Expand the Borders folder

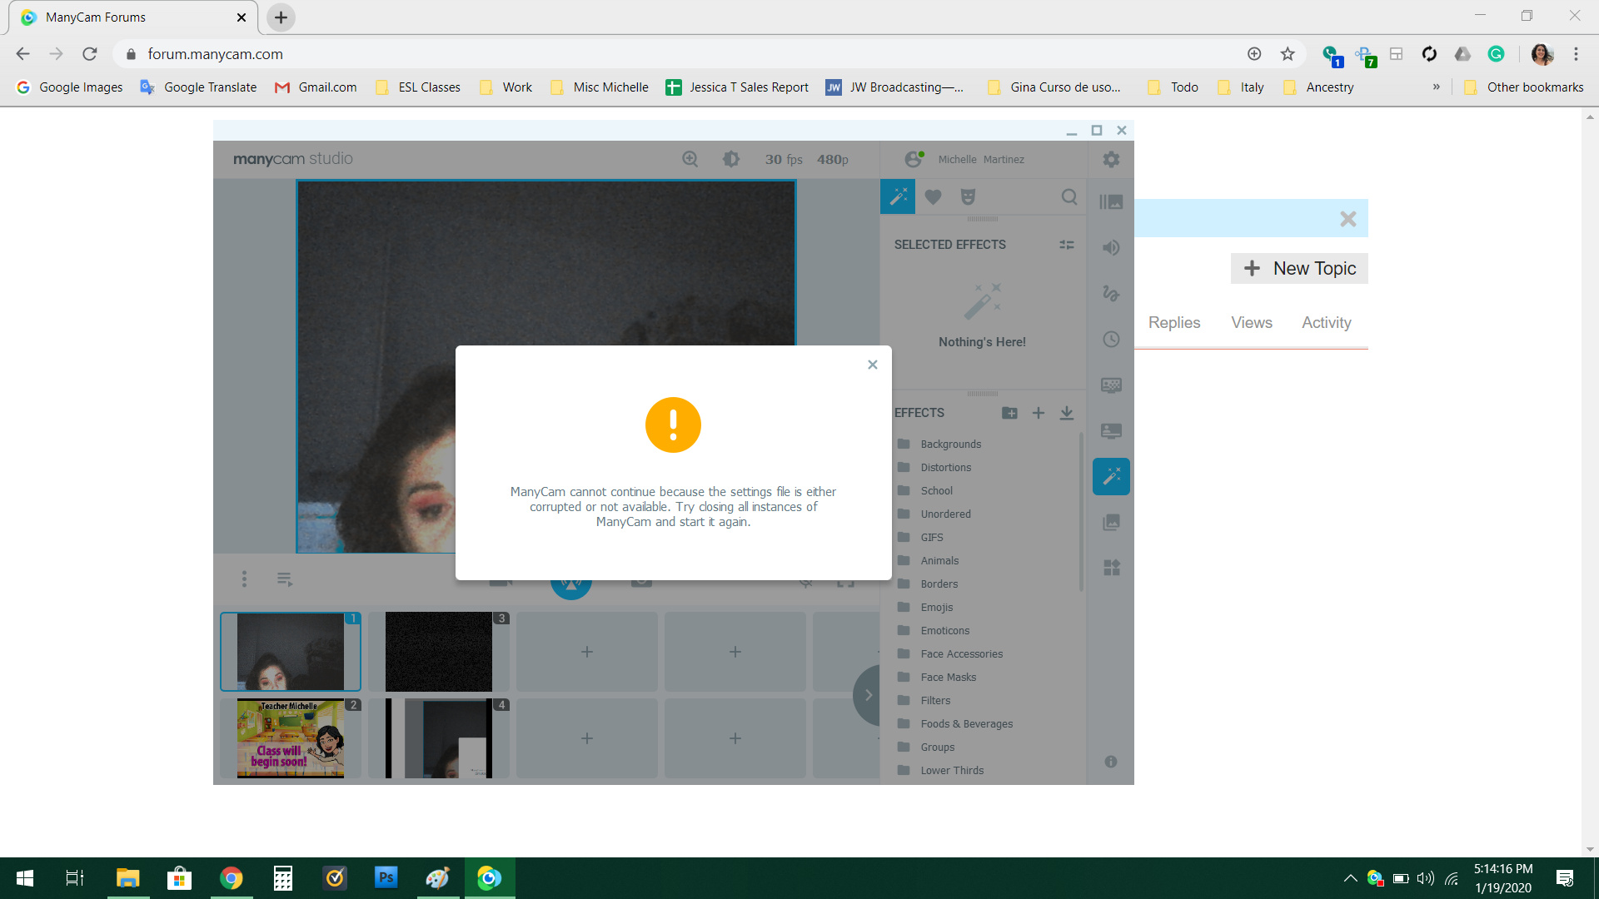928,584
